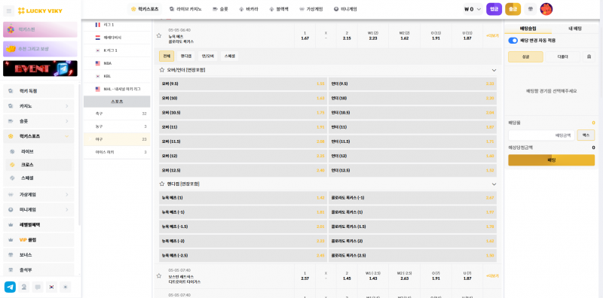Open the hamburger menu beside the logo
The height and width of the screenshot is (298, 603).
pos(9,11)
